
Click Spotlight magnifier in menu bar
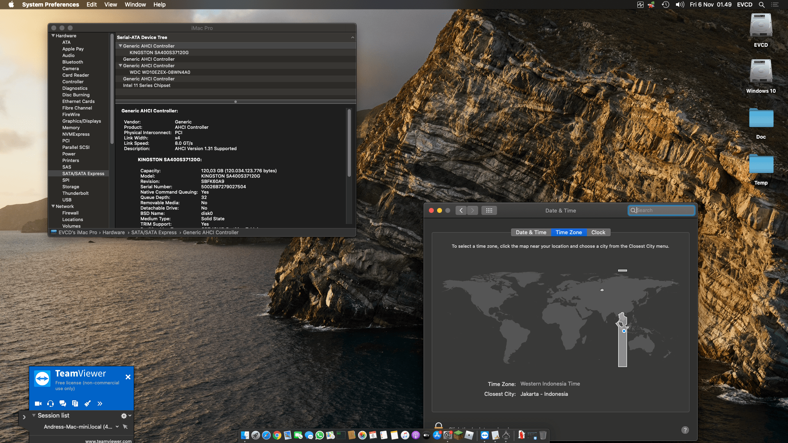click(x=761, y=5)
